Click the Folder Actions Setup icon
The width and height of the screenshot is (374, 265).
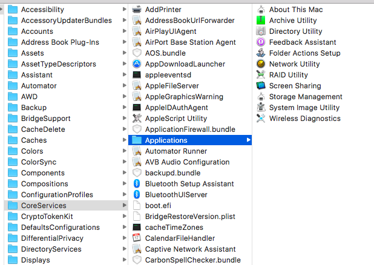coord(261,53)
